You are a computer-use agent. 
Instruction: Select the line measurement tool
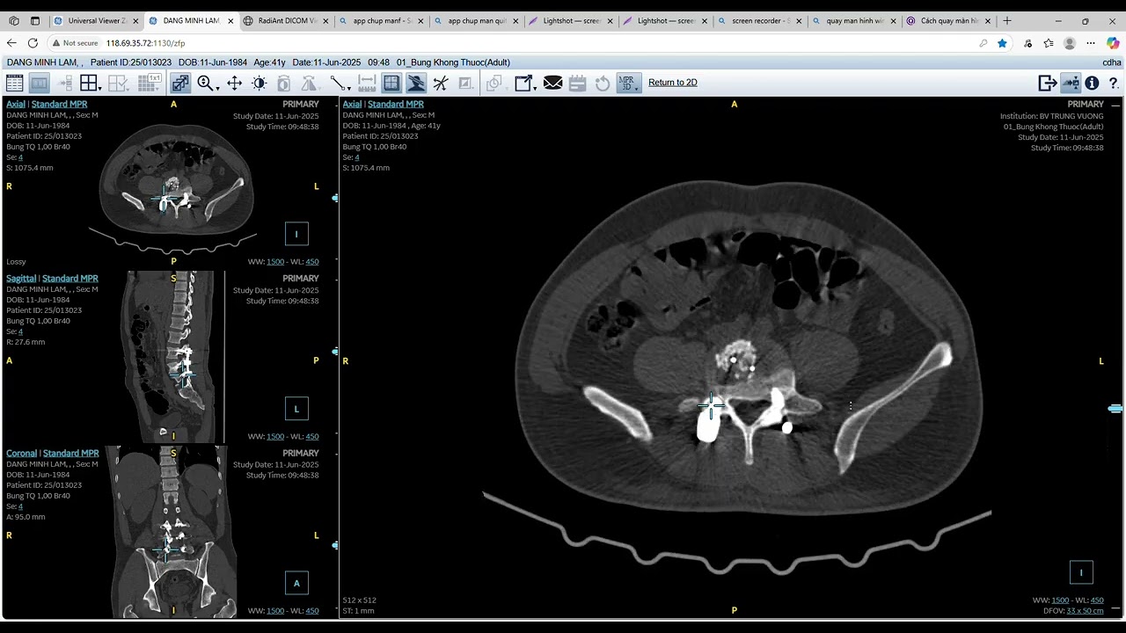point(337,83)
